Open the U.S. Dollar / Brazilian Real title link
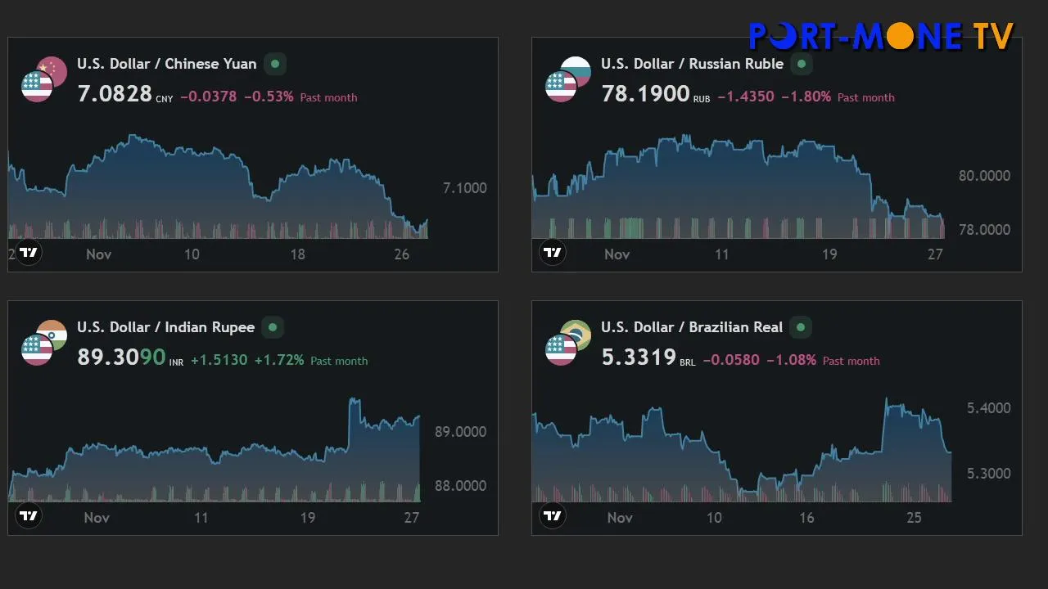 tap(692, 327)
